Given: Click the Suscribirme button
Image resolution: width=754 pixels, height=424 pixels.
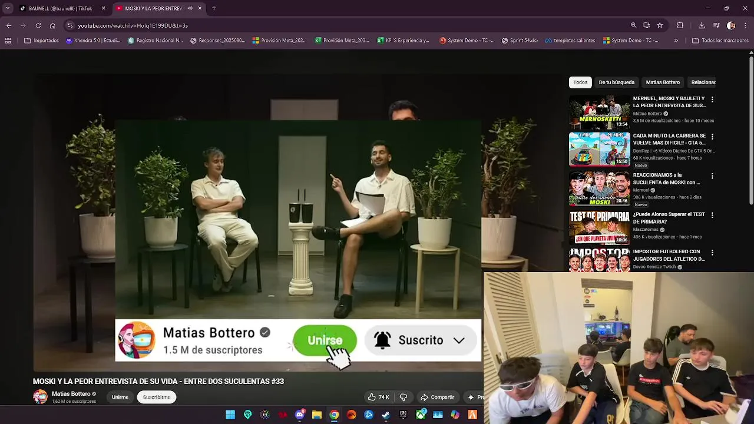Looking at the screenshot, I should tap(157, 397).
